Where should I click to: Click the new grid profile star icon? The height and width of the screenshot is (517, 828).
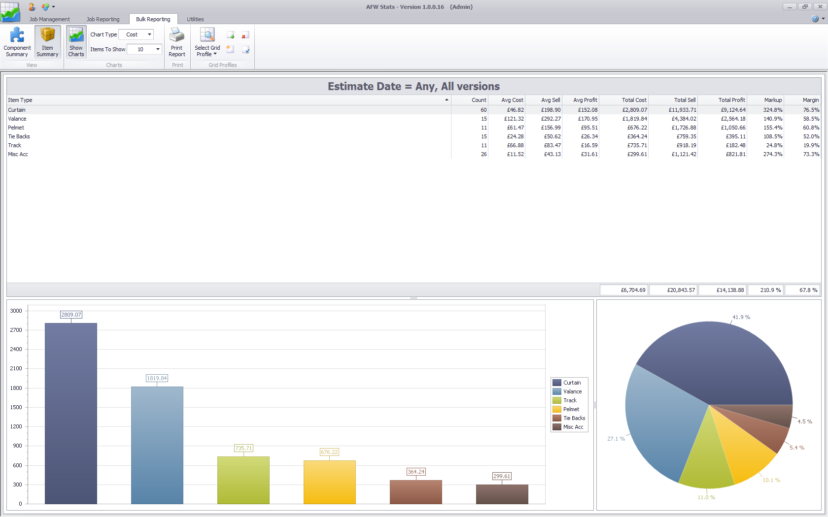click(x=230, y=49)
